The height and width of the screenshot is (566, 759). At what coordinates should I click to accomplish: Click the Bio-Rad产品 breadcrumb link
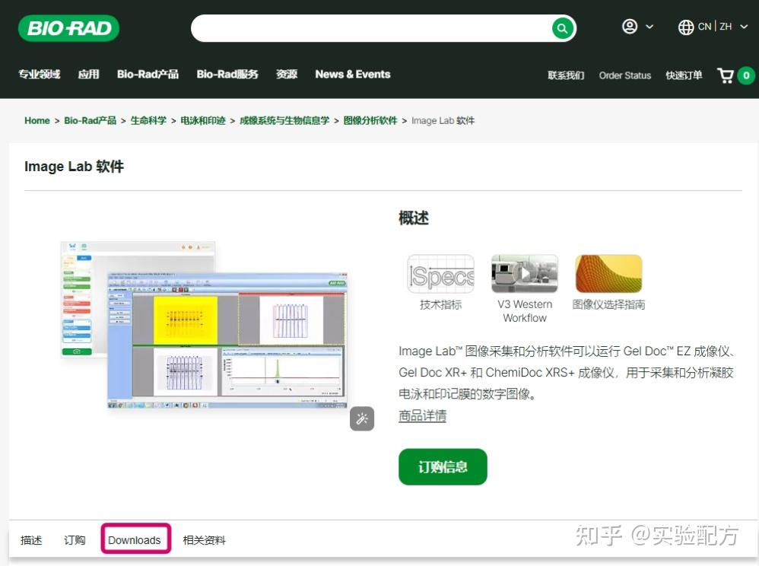coord(90,120)
